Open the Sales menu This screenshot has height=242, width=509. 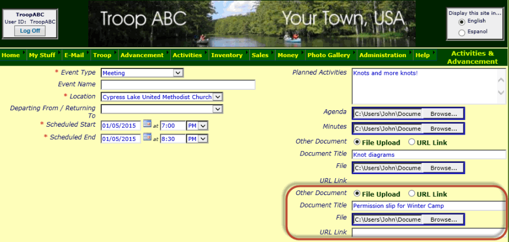click(x=260, y=55)
